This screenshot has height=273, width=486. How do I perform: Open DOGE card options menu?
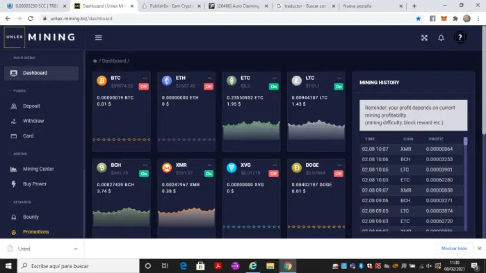click(x=340, y=165)
